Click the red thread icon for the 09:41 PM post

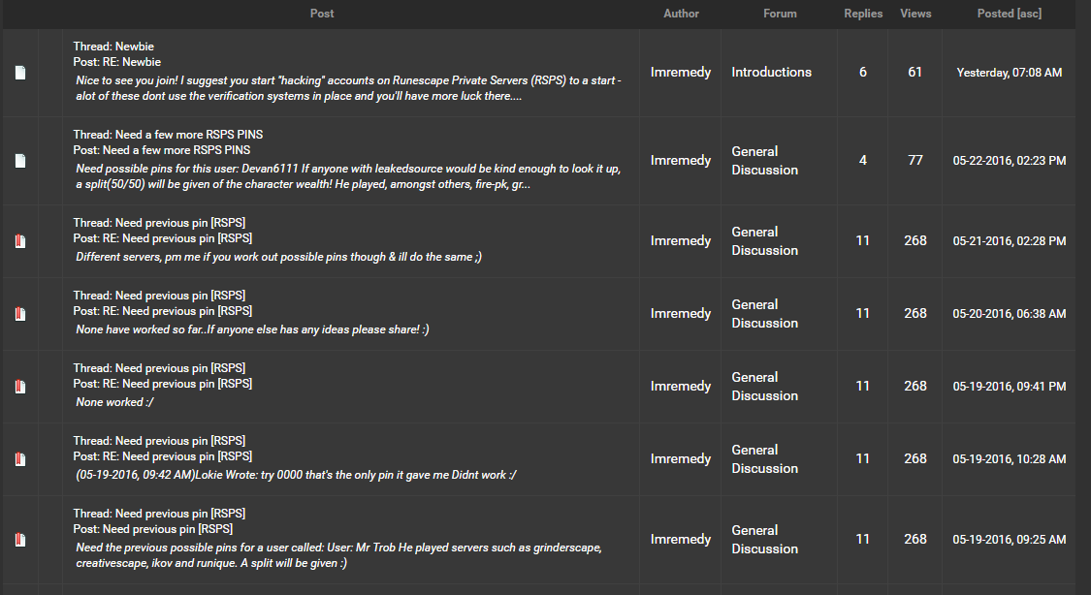coord(19,387)
